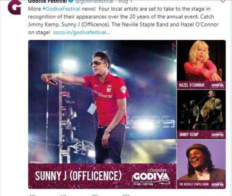Open the Godiva Festival account name

[48, 1]
